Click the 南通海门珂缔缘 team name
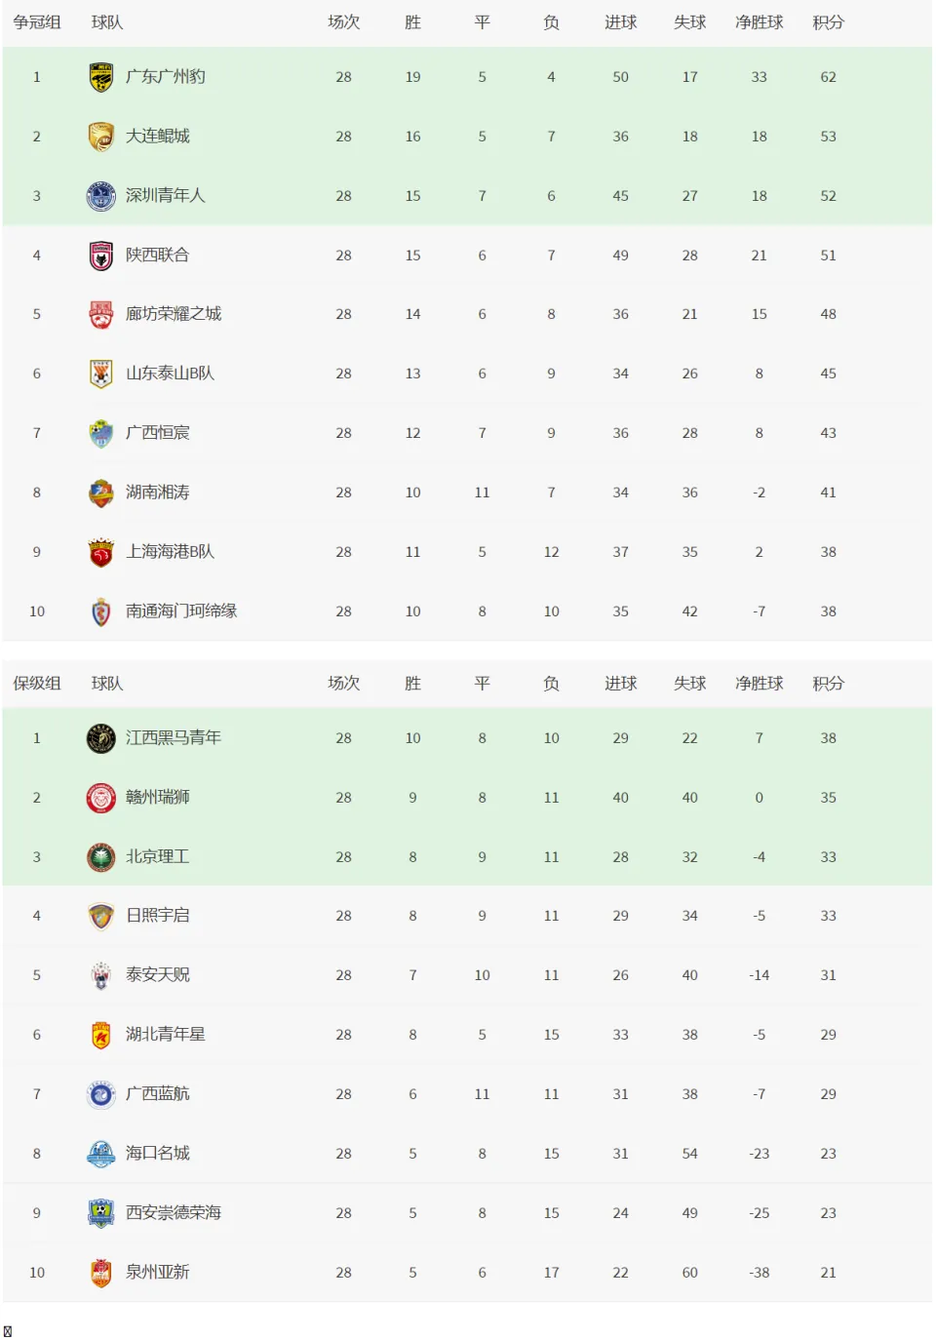The image size is (936, 1340). coord(181,611)
